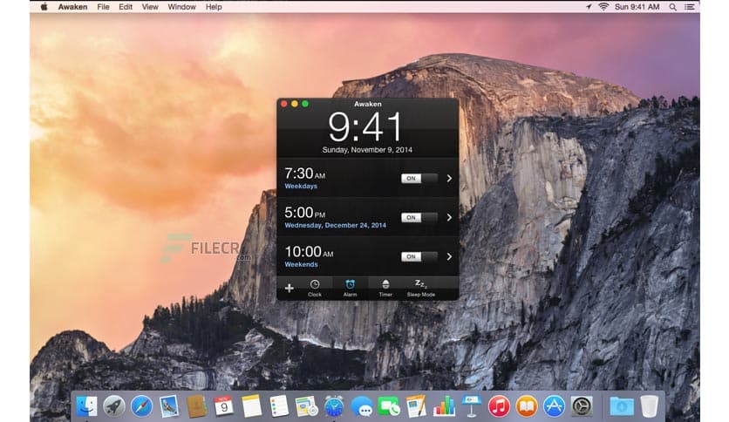Open Mail stamp icon in Dock
Screen dimensions: 729x422
(169, 406)
